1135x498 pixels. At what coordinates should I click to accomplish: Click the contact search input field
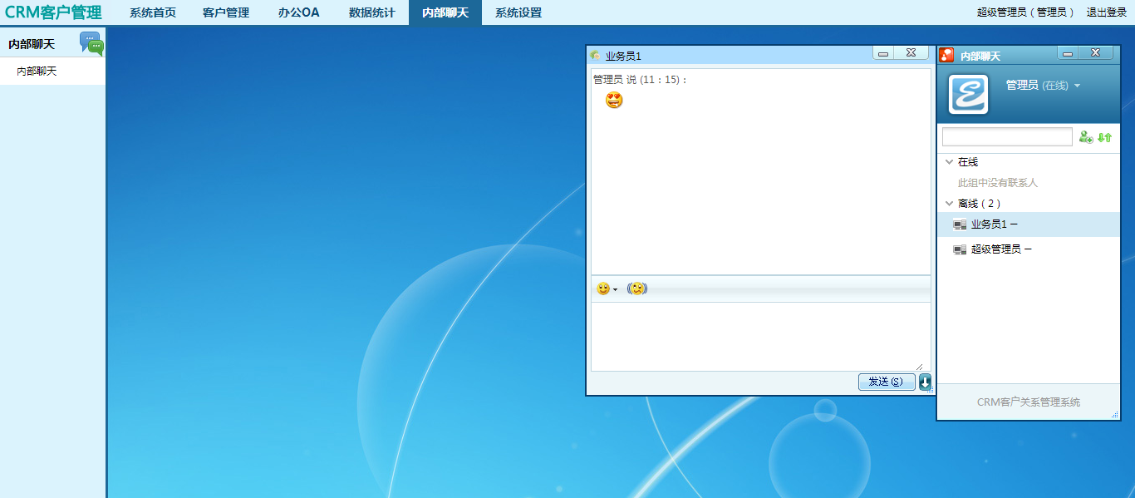coord(1007,136)
